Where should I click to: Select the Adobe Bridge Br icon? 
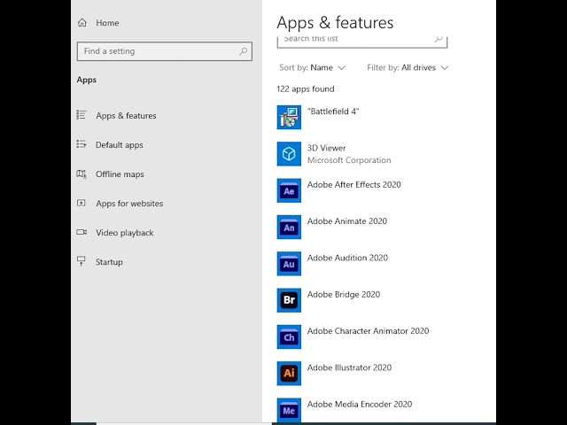(x=289, y=300)
